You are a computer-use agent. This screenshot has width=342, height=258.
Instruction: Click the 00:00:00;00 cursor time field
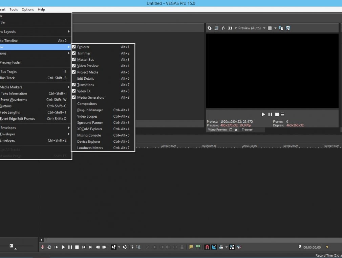pos(312,247)
